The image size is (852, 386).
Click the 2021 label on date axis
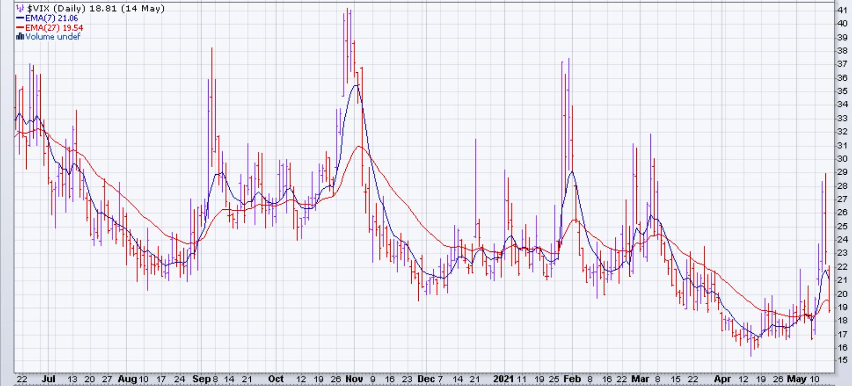tap(504, 379)
